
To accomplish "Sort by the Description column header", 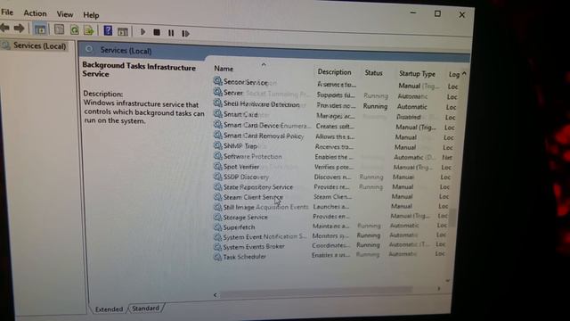I will 335,72.
